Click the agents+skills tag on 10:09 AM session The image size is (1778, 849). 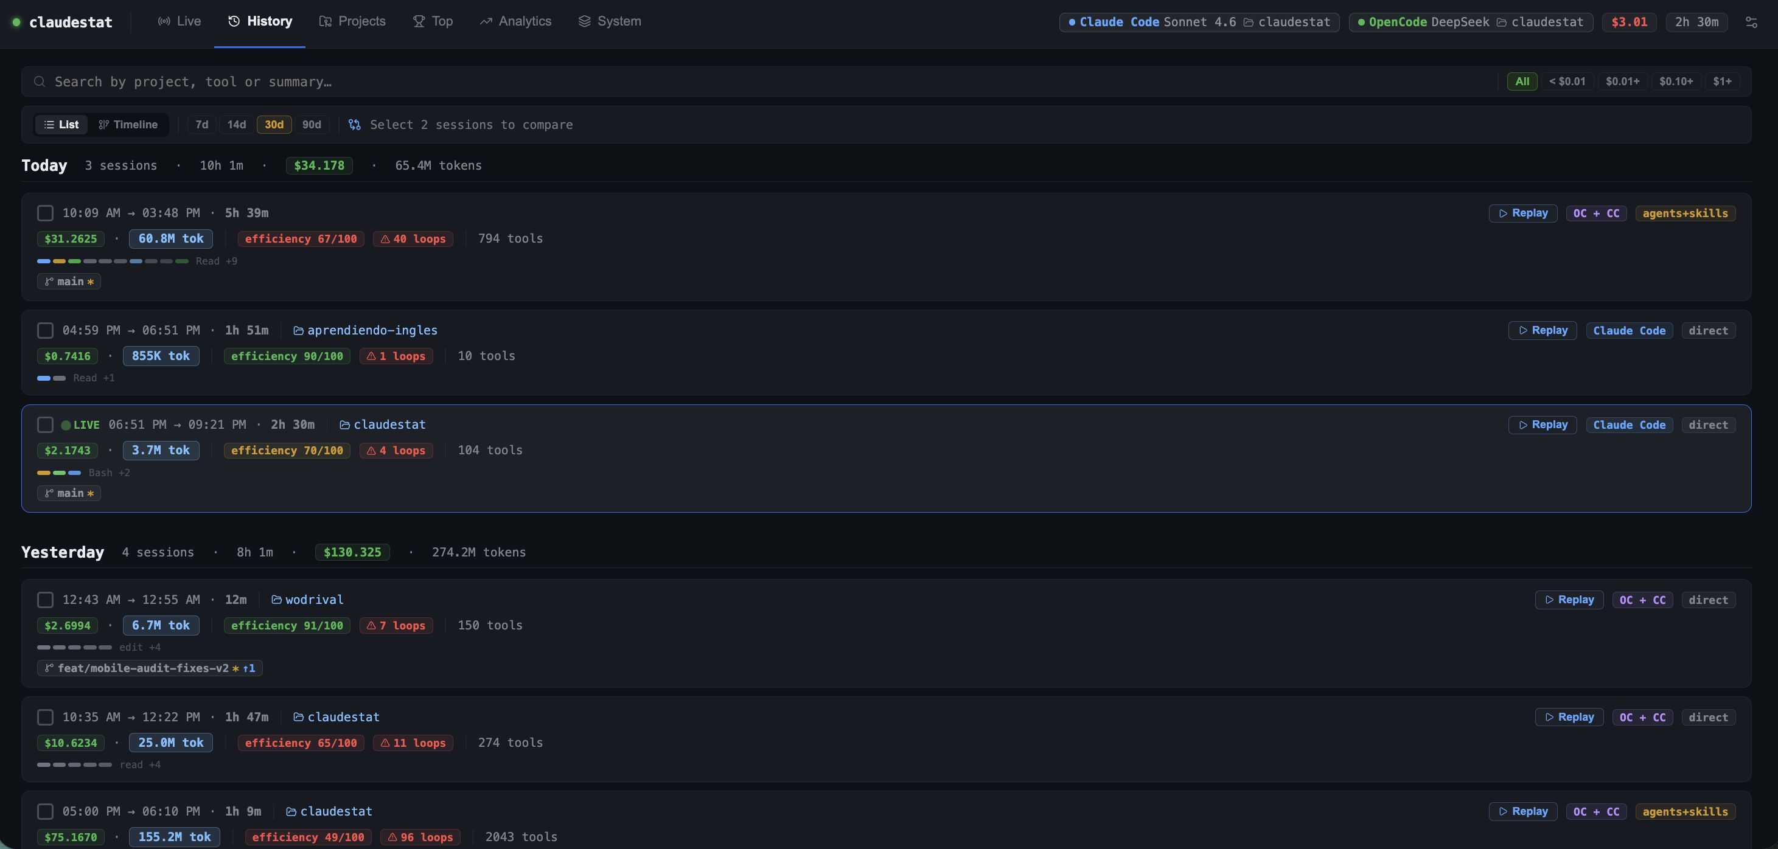pyautogui.click(x=1685, y=213)
